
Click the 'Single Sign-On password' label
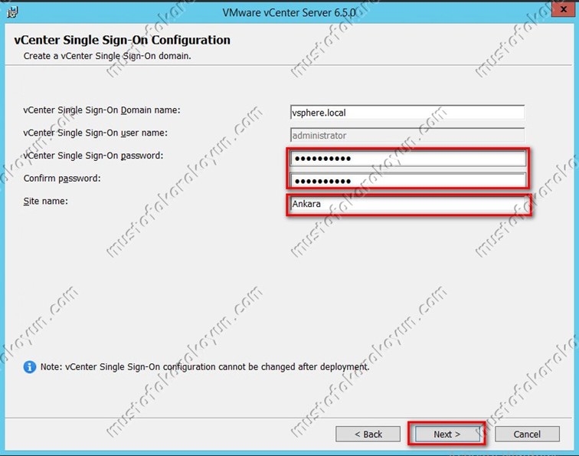(93, 156)
